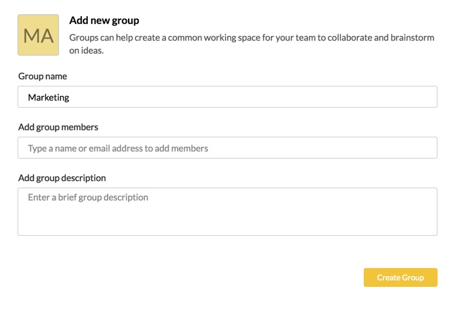Screen dimensions: 457x314
Task: Select the 'Add group members' label
Action: coord(58,127)
